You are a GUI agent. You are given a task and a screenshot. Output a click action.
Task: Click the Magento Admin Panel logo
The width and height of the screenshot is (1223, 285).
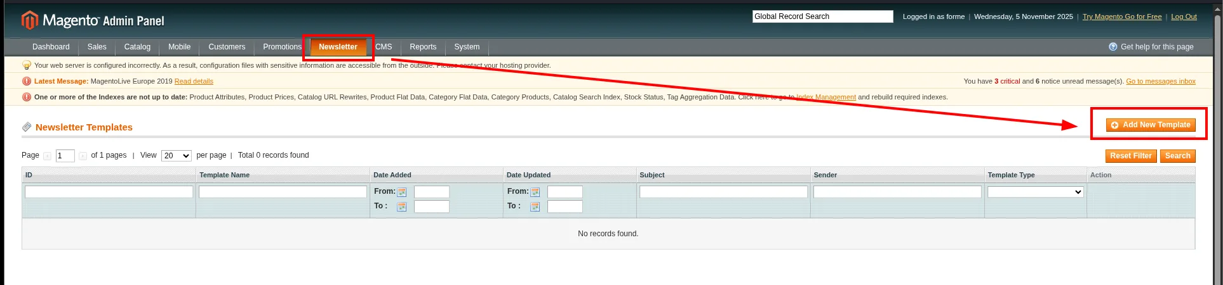click(x=93, y=20)
